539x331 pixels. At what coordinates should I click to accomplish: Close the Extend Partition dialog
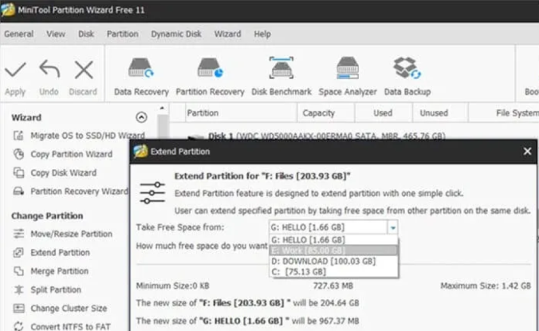[527, 152]
